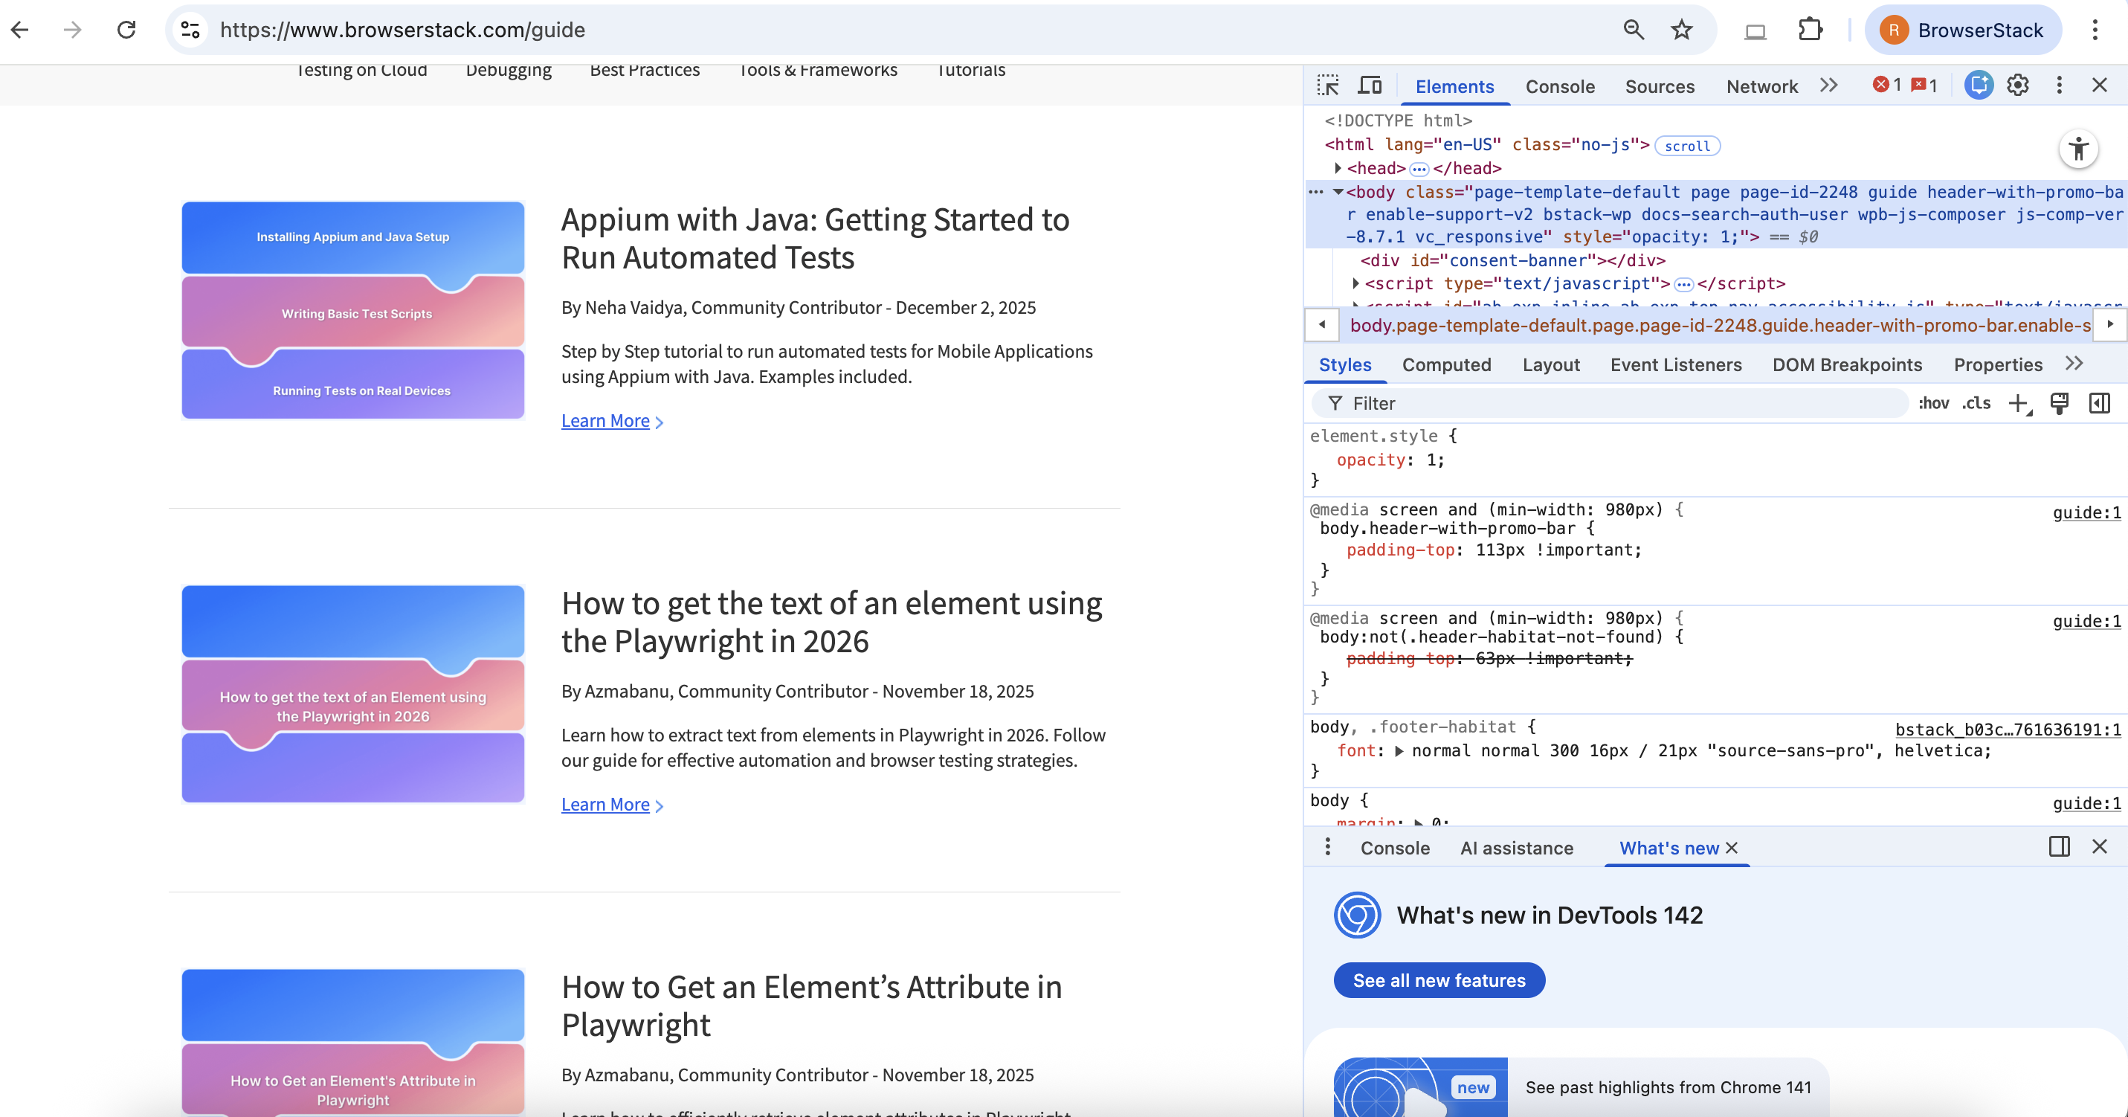Click the See all new features button
Viewport: 2128px width, 1117px height.
click(x=1439, y=980)
